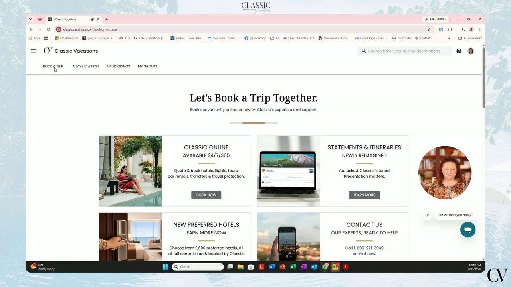
Task: Open the Check A Code - IATA bookmark
Action: point(299,38)
